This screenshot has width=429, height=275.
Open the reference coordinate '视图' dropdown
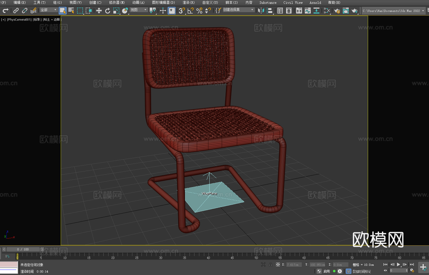pyautogui.click(x=139, y=10)
